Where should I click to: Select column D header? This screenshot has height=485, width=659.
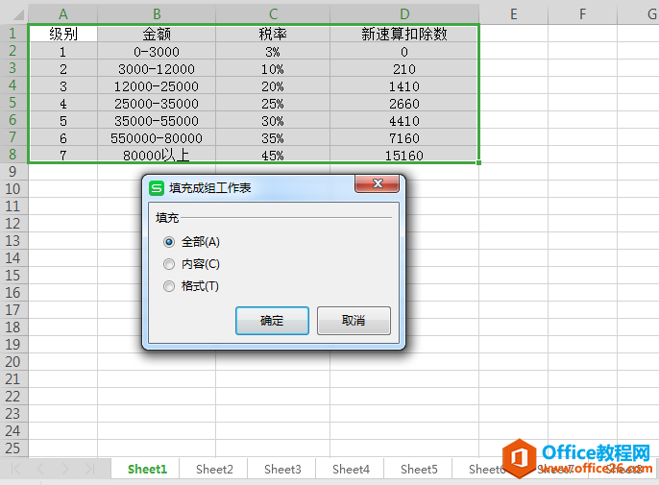[x=404, y=14]
